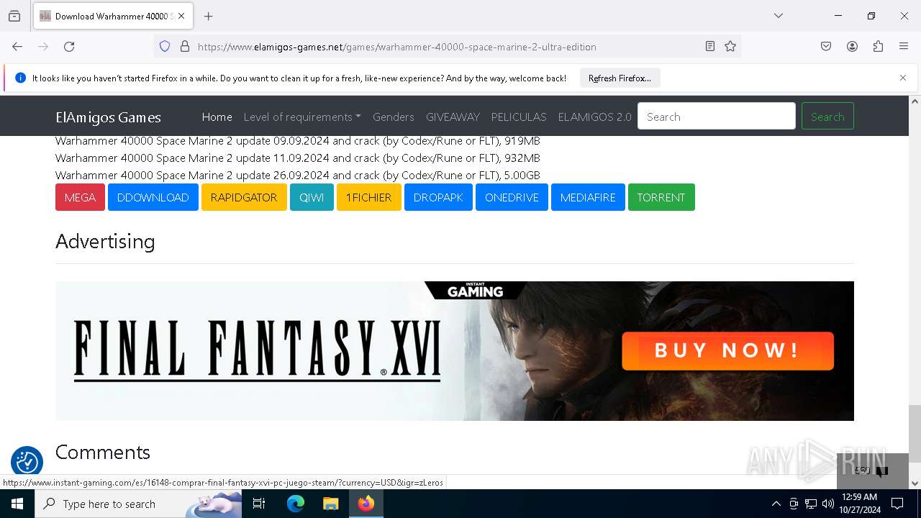Open PELICULAS nav link

pyautogui.click(x=519, y=117)
